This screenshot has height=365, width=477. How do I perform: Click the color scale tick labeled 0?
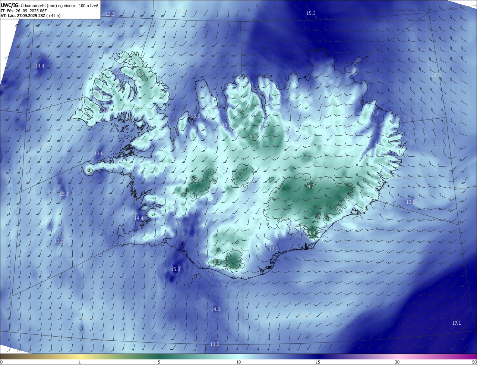(x=1, y=362)
